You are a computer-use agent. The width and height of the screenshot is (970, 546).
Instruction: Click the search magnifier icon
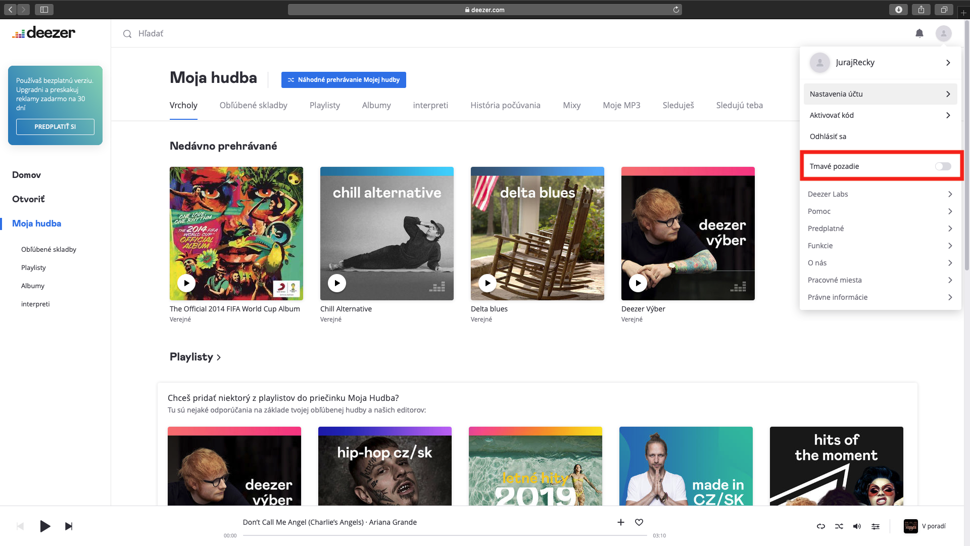[127, 34]
